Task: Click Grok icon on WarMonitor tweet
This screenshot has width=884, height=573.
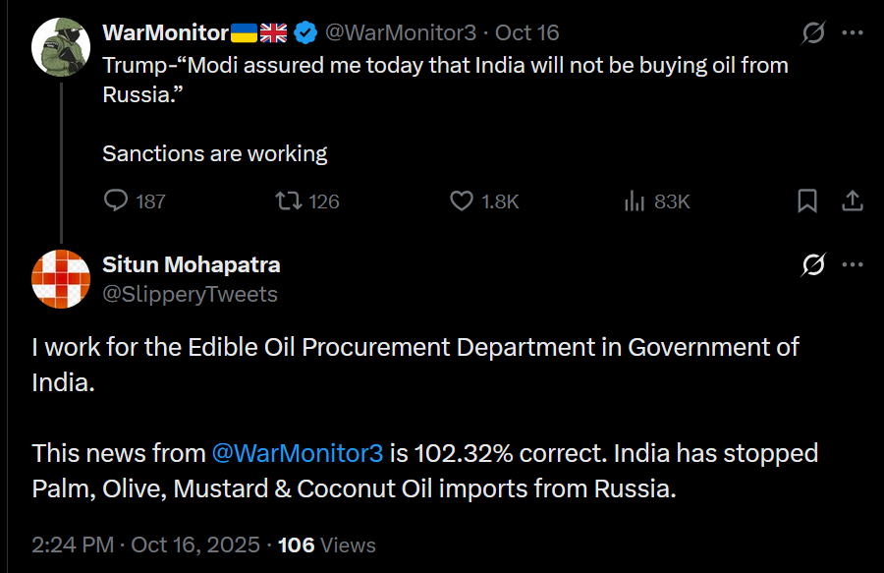Action: point(813,33)
